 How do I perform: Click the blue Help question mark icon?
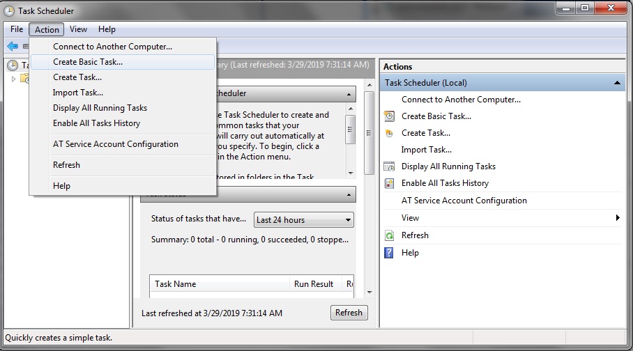389,253
